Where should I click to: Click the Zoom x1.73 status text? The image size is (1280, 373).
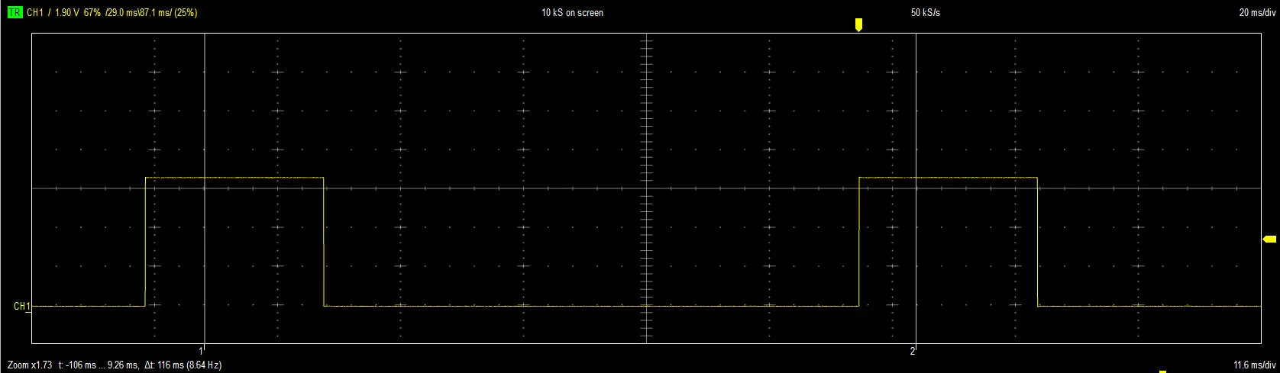[30, 365]
